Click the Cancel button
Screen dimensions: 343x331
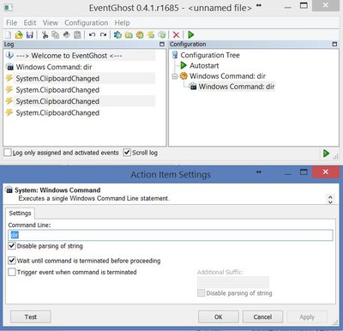[262, 316]
